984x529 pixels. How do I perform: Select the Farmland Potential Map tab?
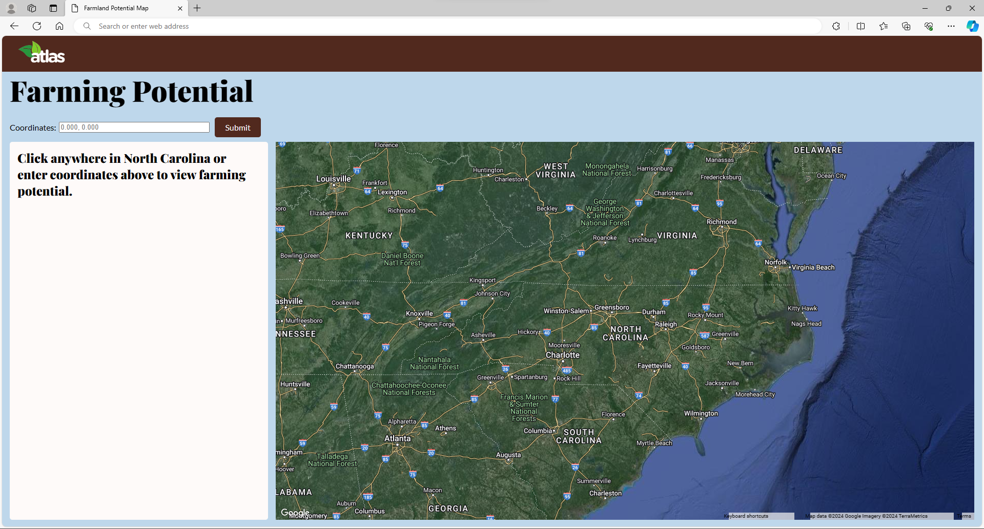pyautogui.click(x=123, y=8)
